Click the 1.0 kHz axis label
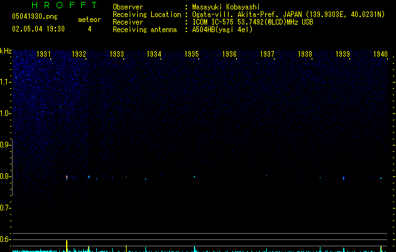 [x=5, y=113]
